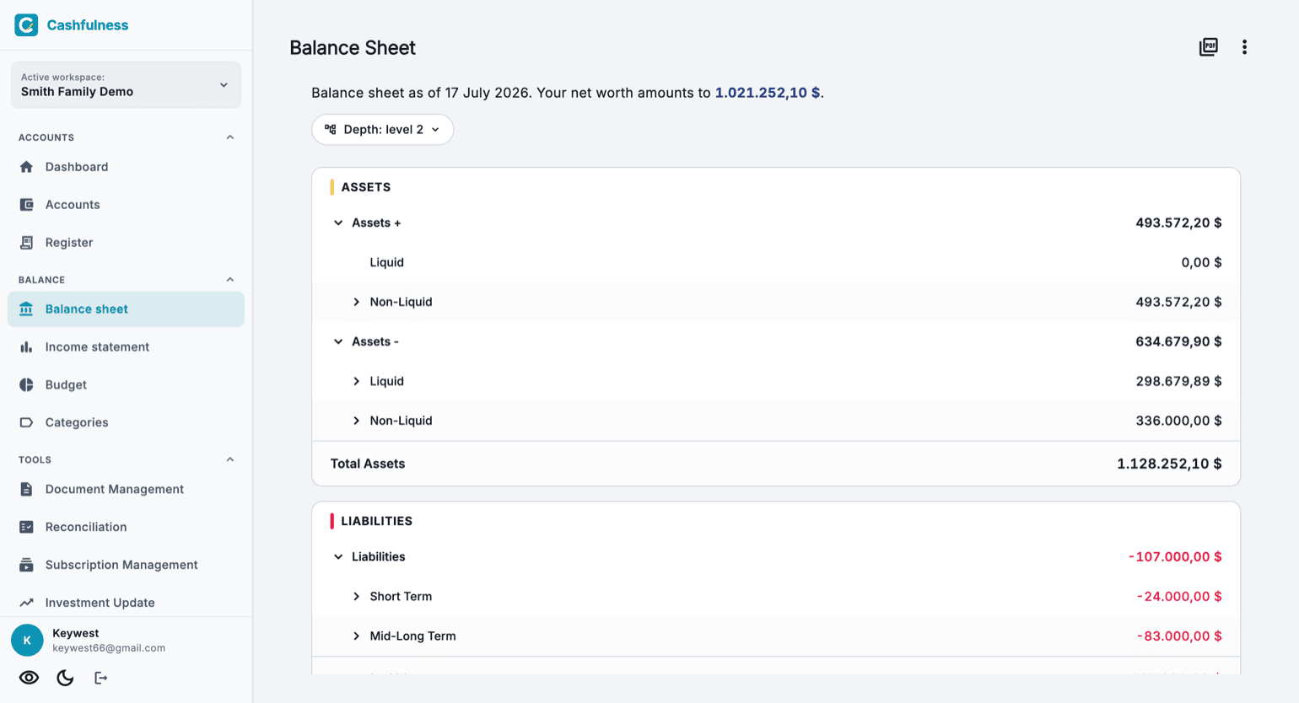Click the Cashfulness logo icon

pos(26,24)
